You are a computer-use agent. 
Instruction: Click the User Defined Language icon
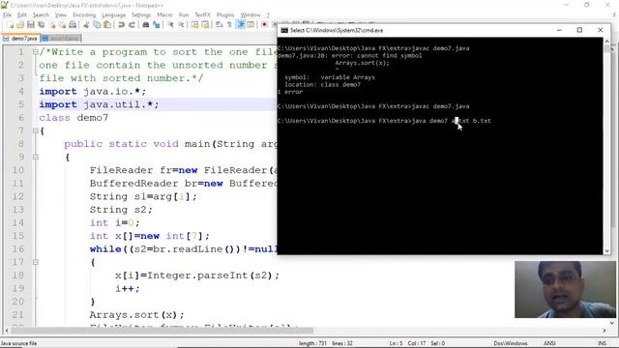point(251,25)
